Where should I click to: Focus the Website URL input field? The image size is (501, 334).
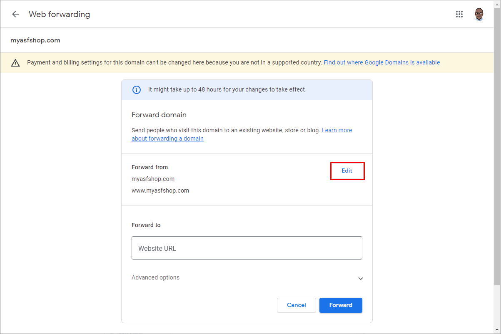tap(247, 248)
